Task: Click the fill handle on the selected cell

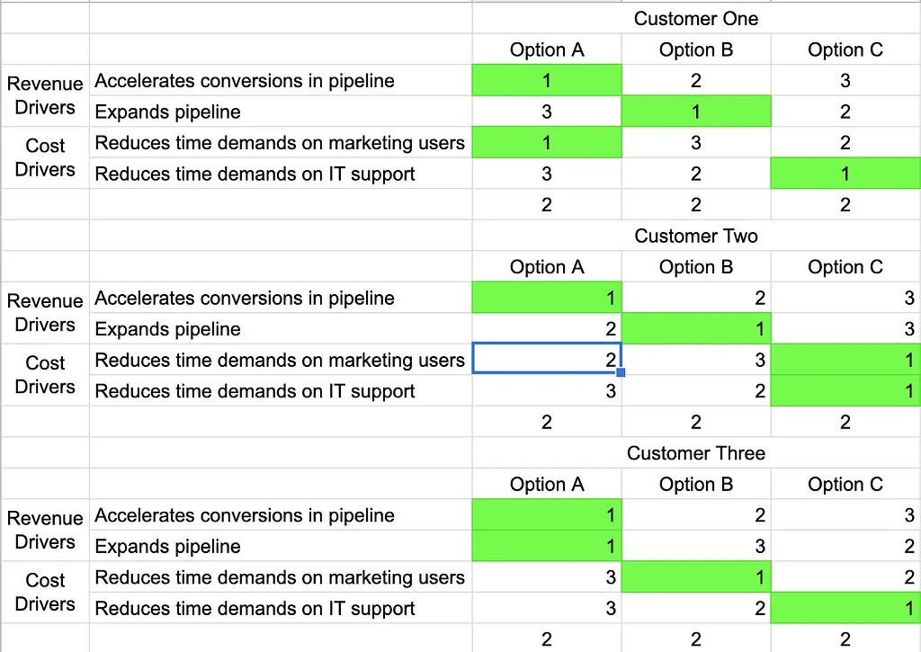Action: tap(621, 372)
